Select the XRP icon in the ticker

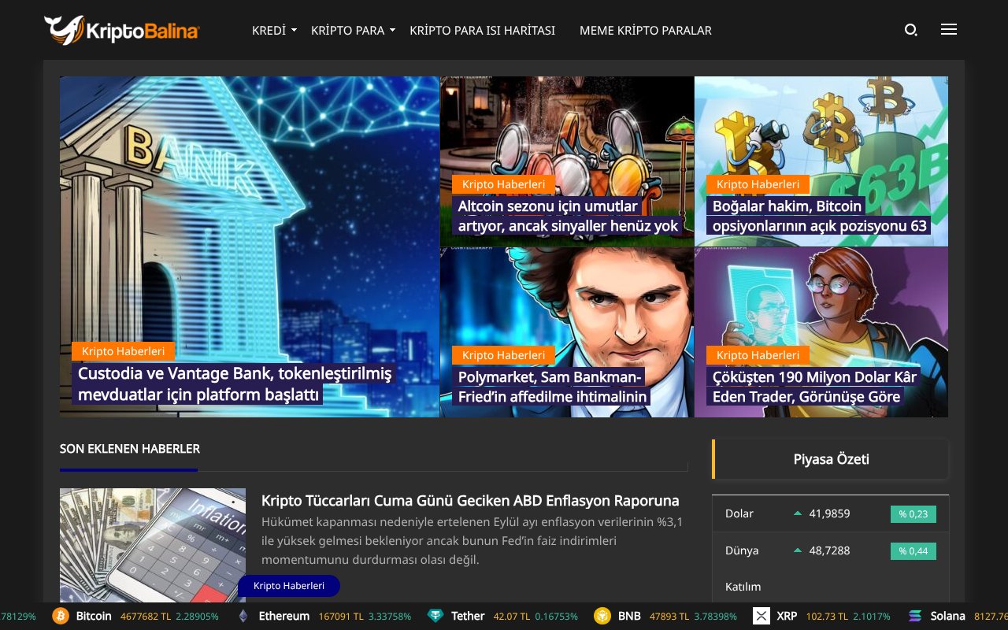pos(762,616)
